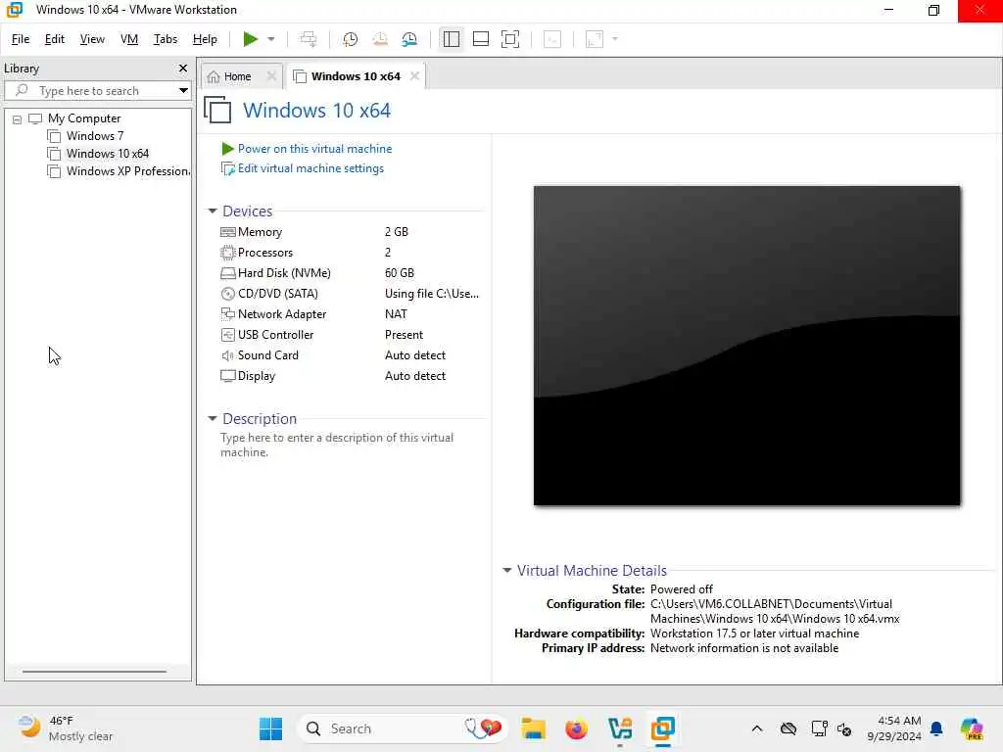Click the Memory device icon

pyautogui.click(x=227, y=232)
